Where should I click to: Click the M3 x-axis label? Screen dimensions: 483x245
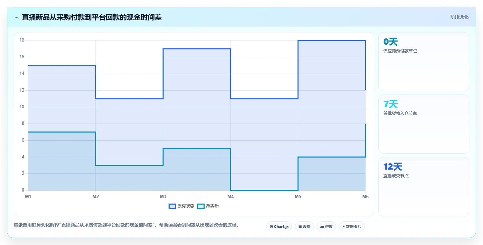(x=163, y=196)
